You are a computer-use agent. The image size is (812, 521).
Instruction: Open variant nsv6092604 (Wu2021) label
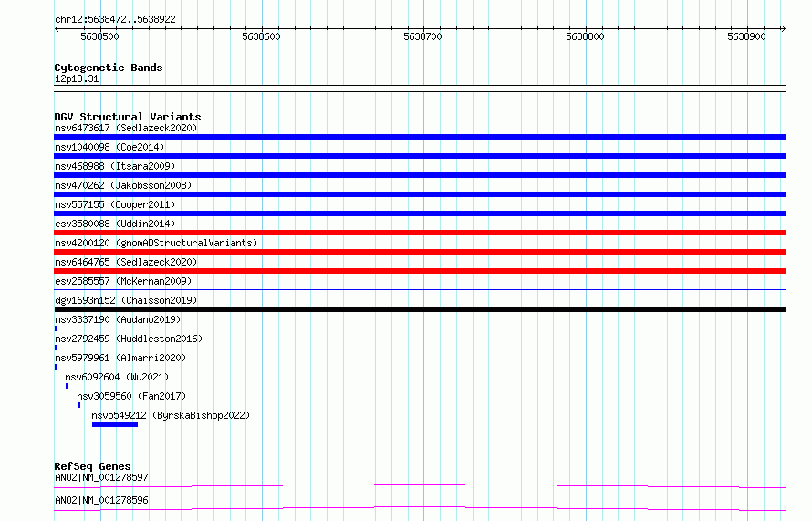[x=117, y=377]
